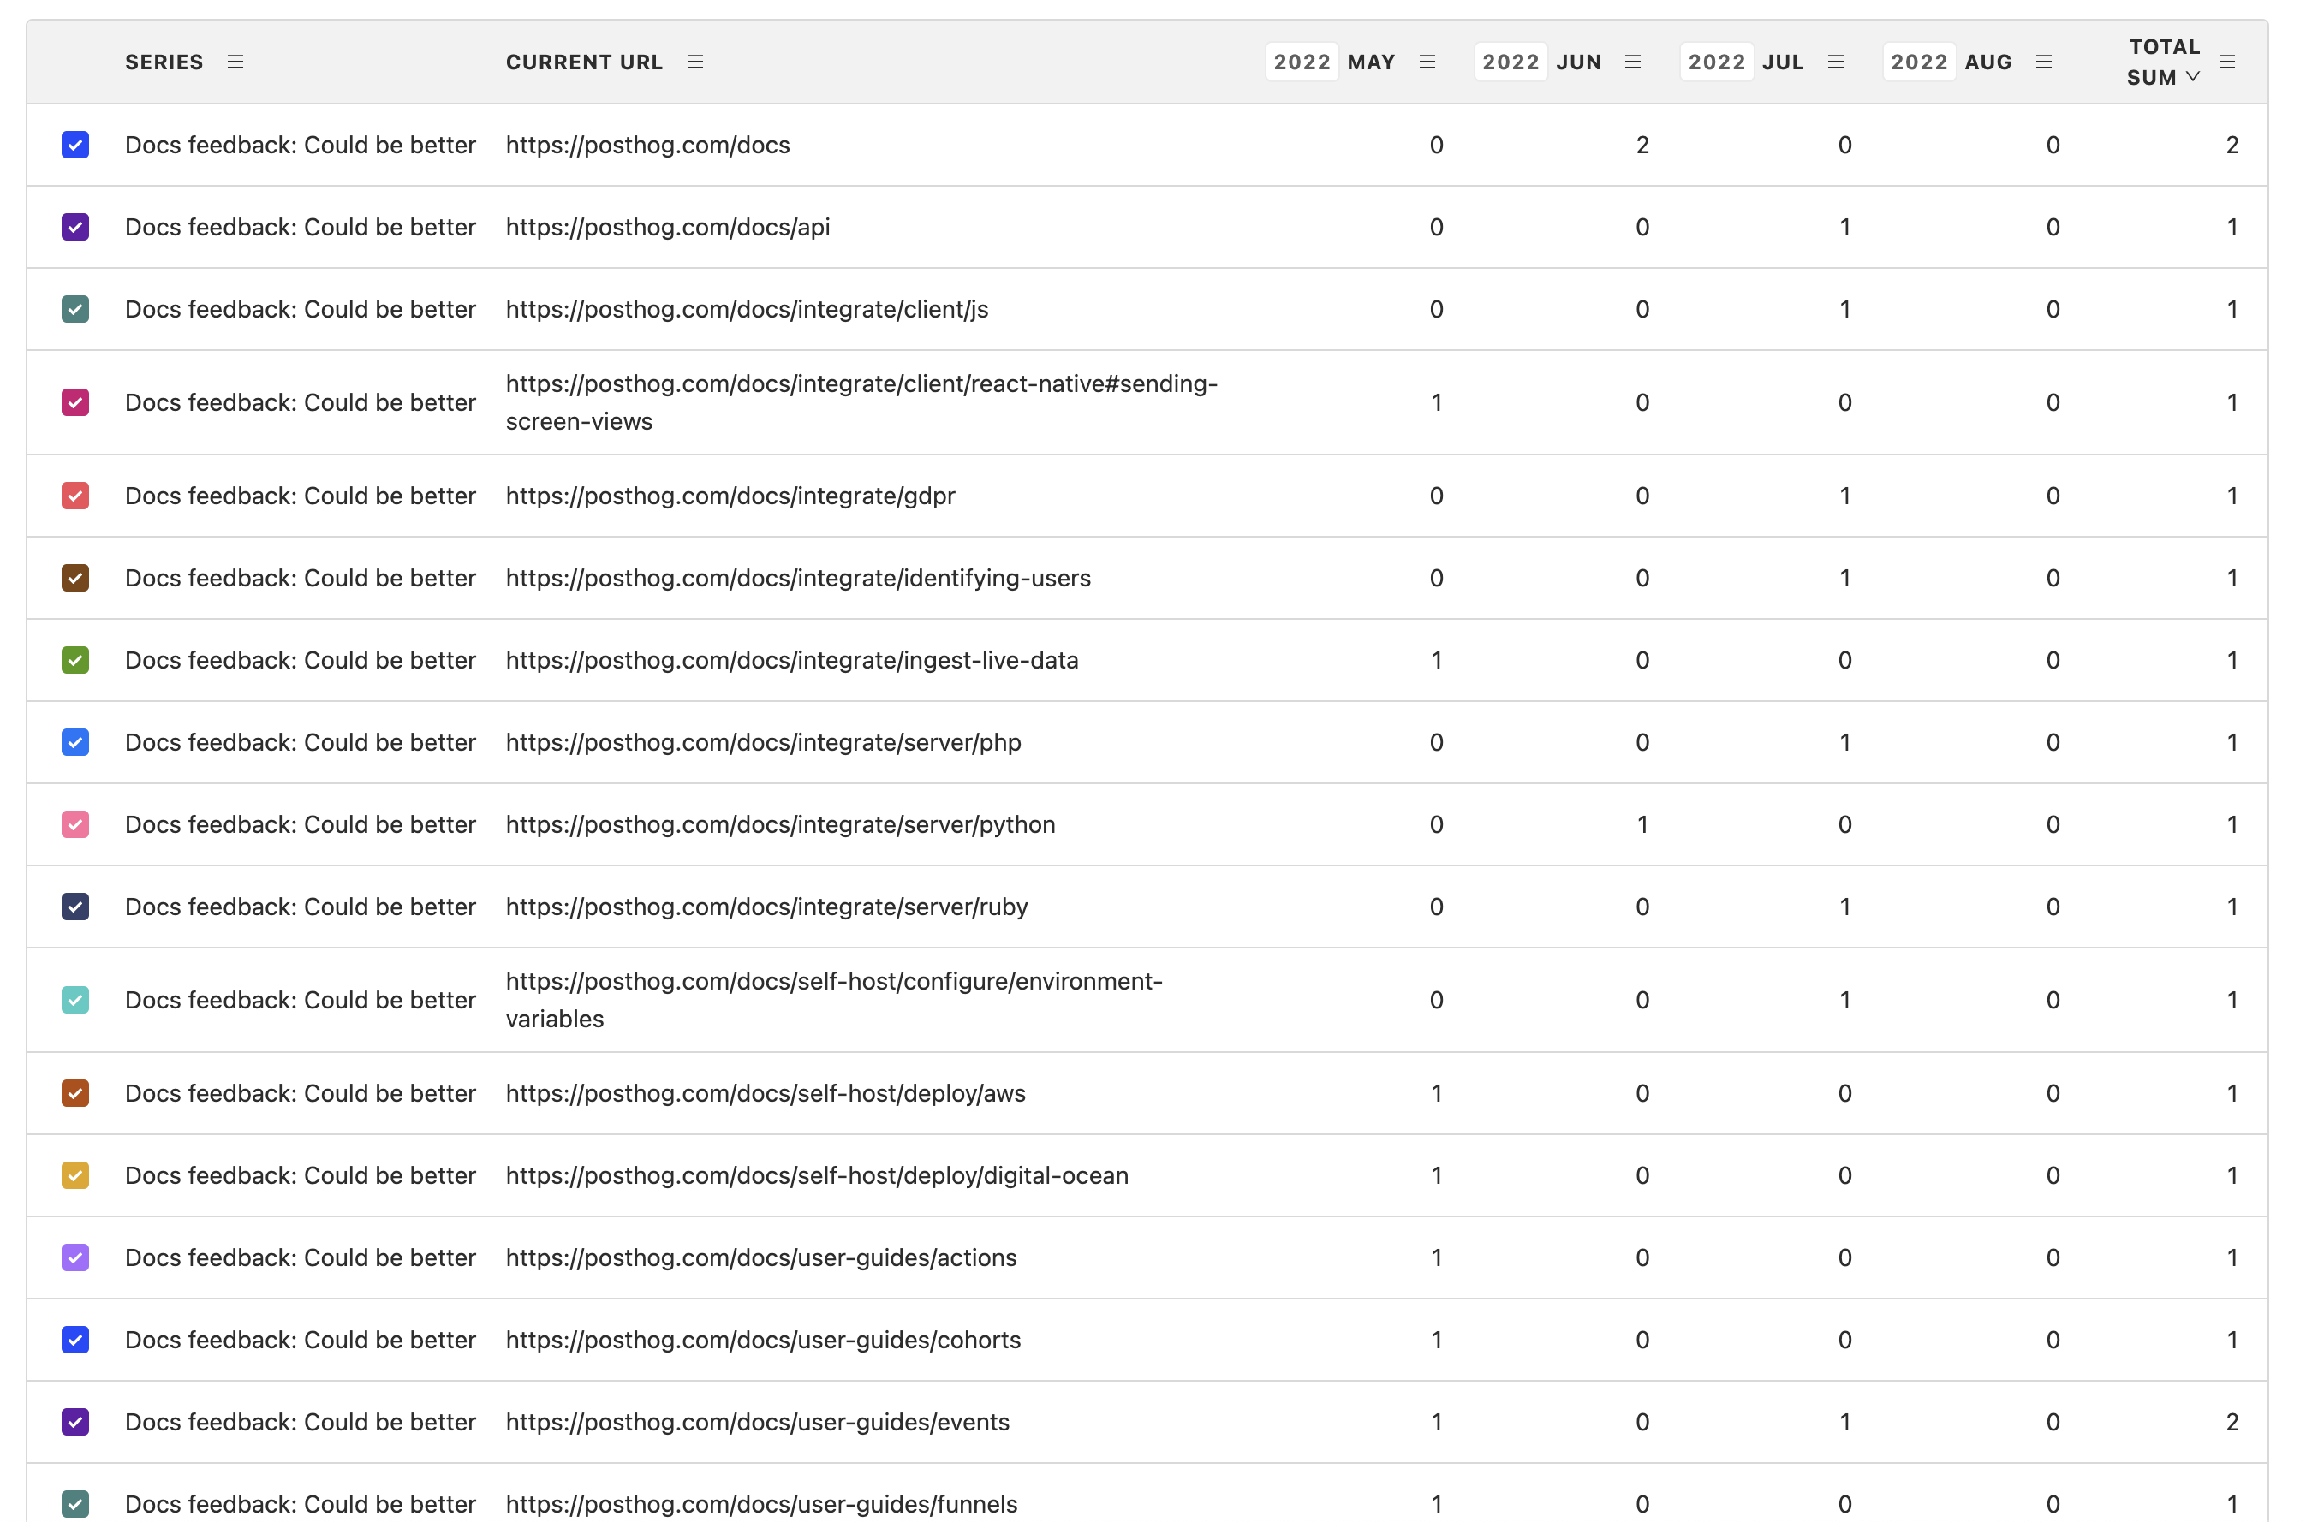Screen dimensions: 2312x1522
Task: Sort by the CURRENT URL column header
Action: click(584, 62)
